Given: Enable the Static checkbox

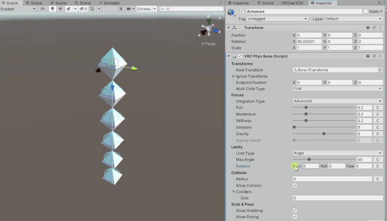Looking at the screenshot, I should tap(366, 11).
